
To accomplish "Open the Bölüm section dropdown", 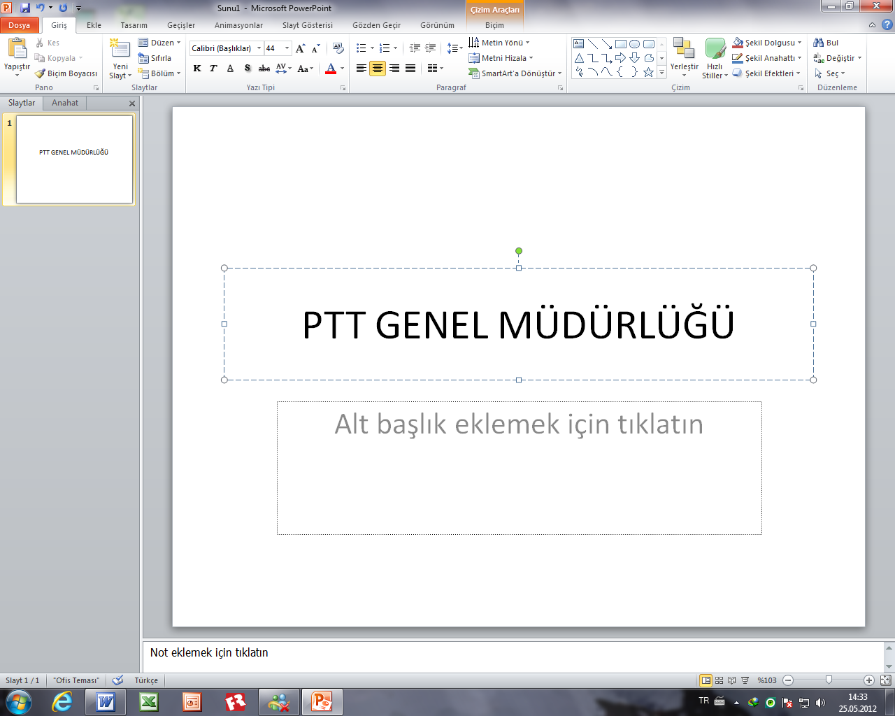I will coord(159,73).
